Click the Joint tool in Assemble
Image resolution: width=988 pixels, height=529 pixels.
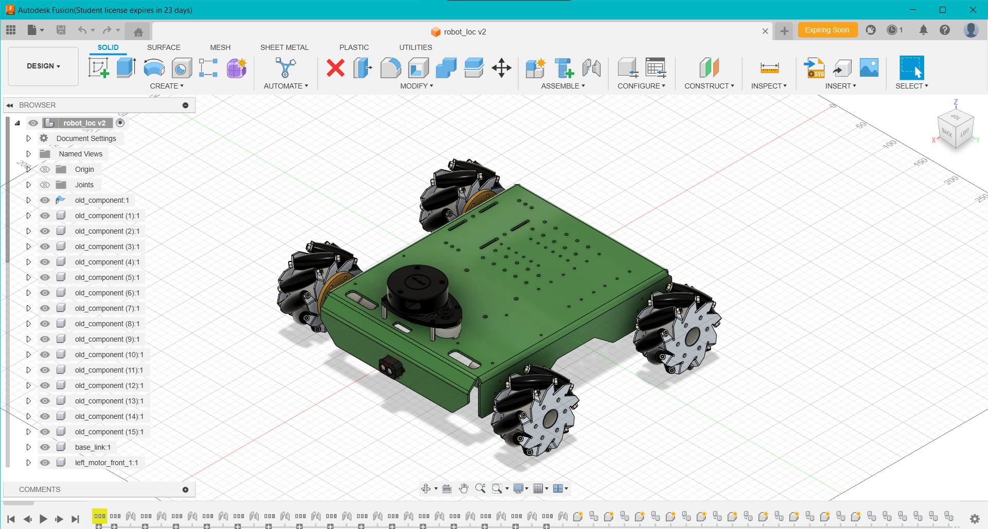591,67
